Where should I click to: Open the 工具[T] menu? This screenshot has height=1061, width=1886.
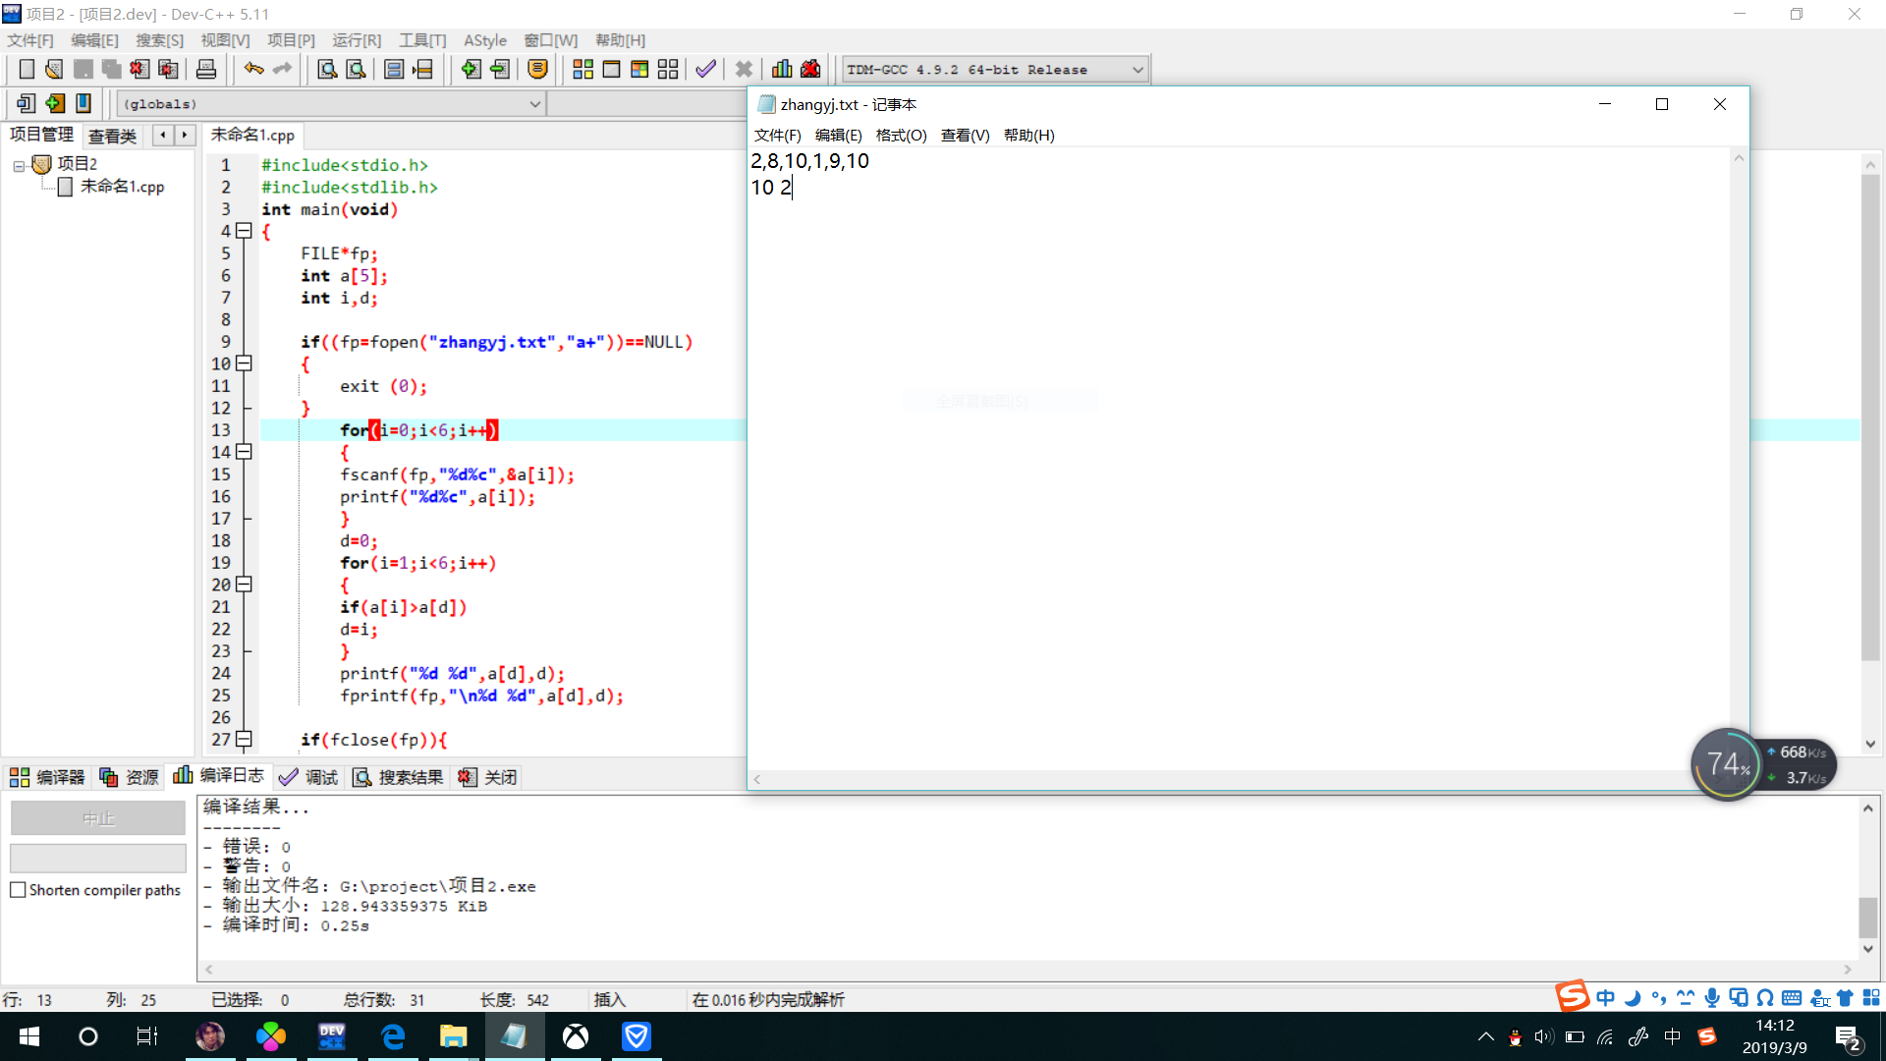(x=422, y=40)
